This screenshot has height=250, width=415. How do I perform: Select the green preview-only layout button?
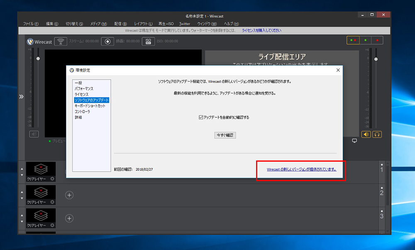[x=365, y=40]
